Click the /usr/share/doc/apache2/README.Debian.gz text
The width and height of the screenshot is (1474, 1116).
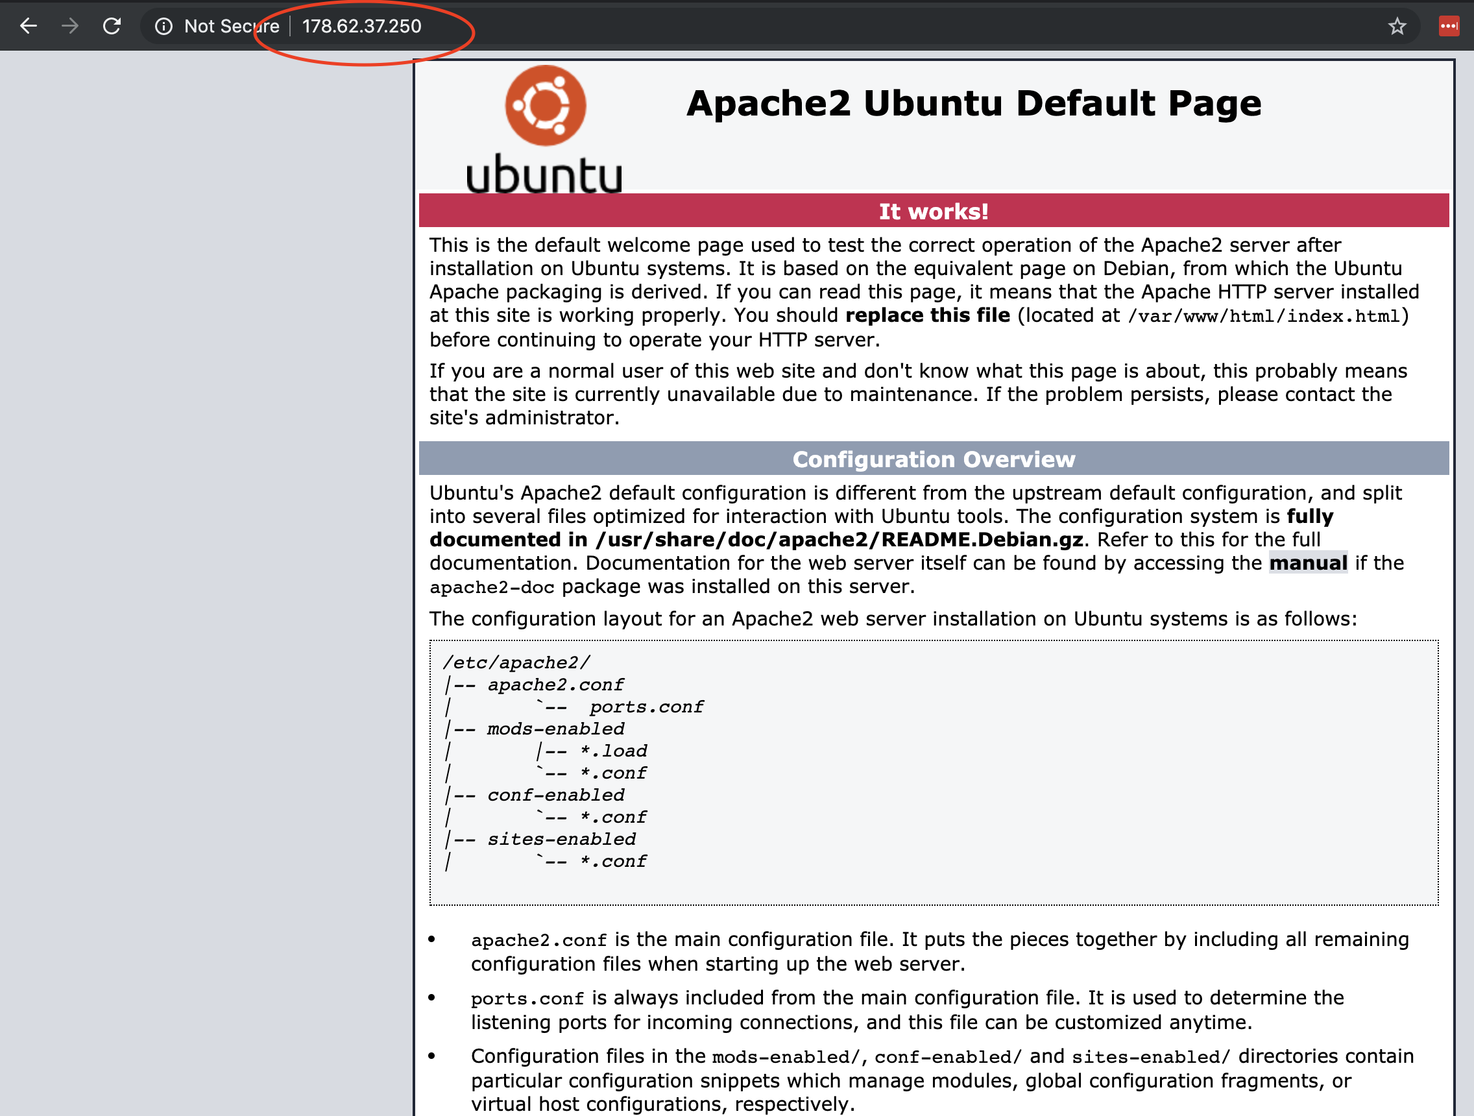click(840, 540)
